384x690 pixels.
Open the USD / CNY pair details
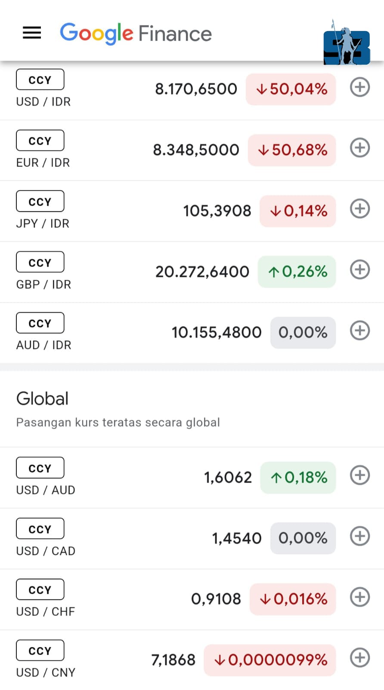coord(45,672)
